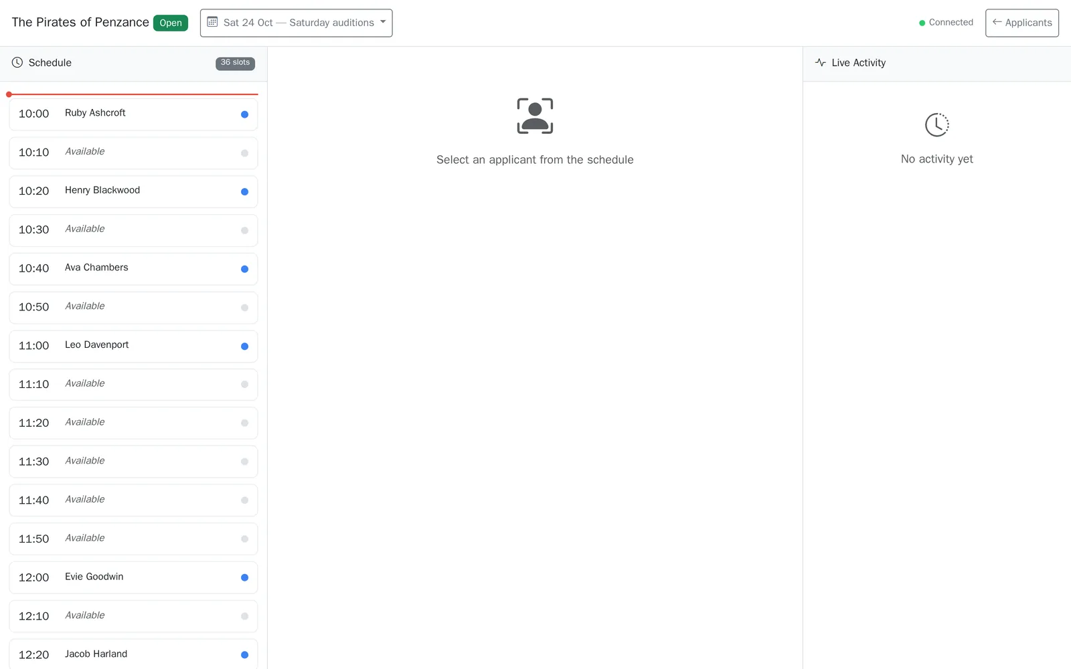
Task: Select Henry Blackwood at 10:20
Action: (x=133, y=191)
